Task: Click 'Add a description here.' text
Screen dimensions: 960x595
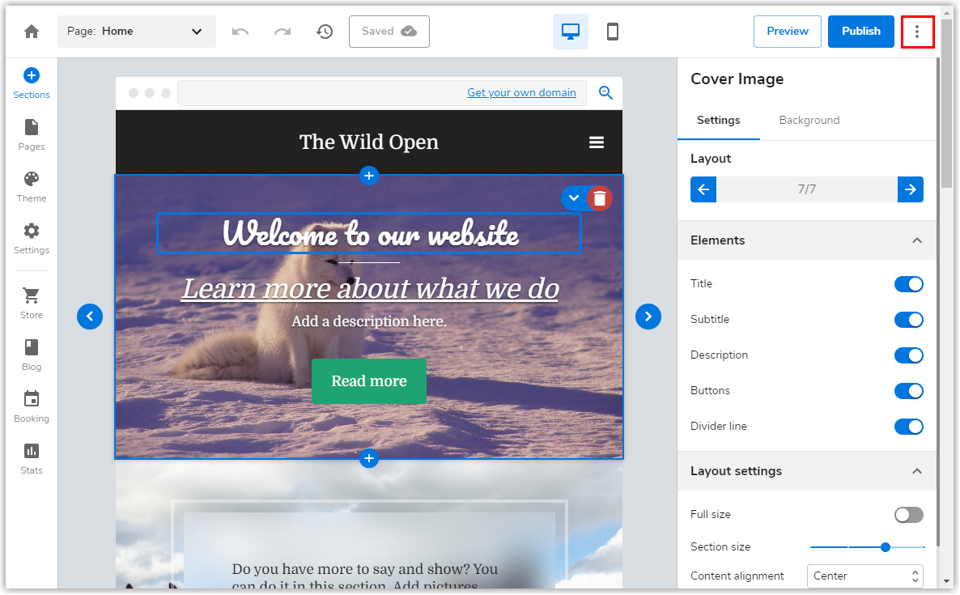Action: pos(368,321)
